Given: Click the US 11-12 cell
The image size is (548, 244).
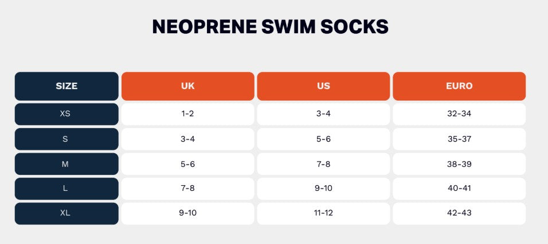Looking at the screenshot, I should point(323,213).
